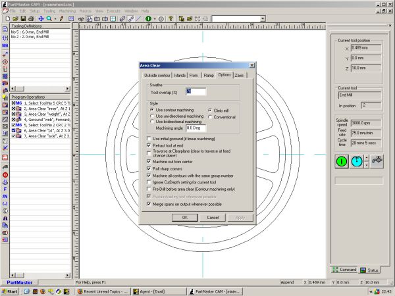
Task: Click OK in Area Clear dialog
Action: (184, 218)
